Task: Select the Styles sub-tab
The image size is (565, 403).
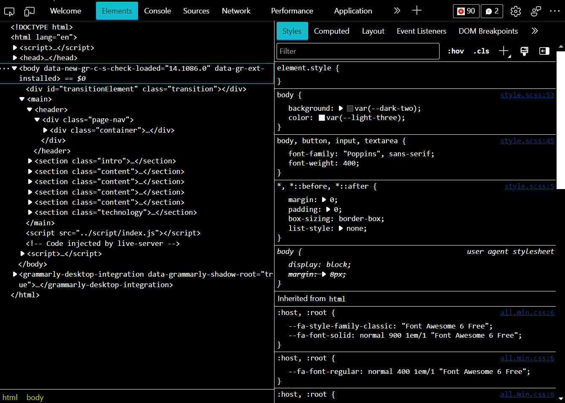Action: 292,31
